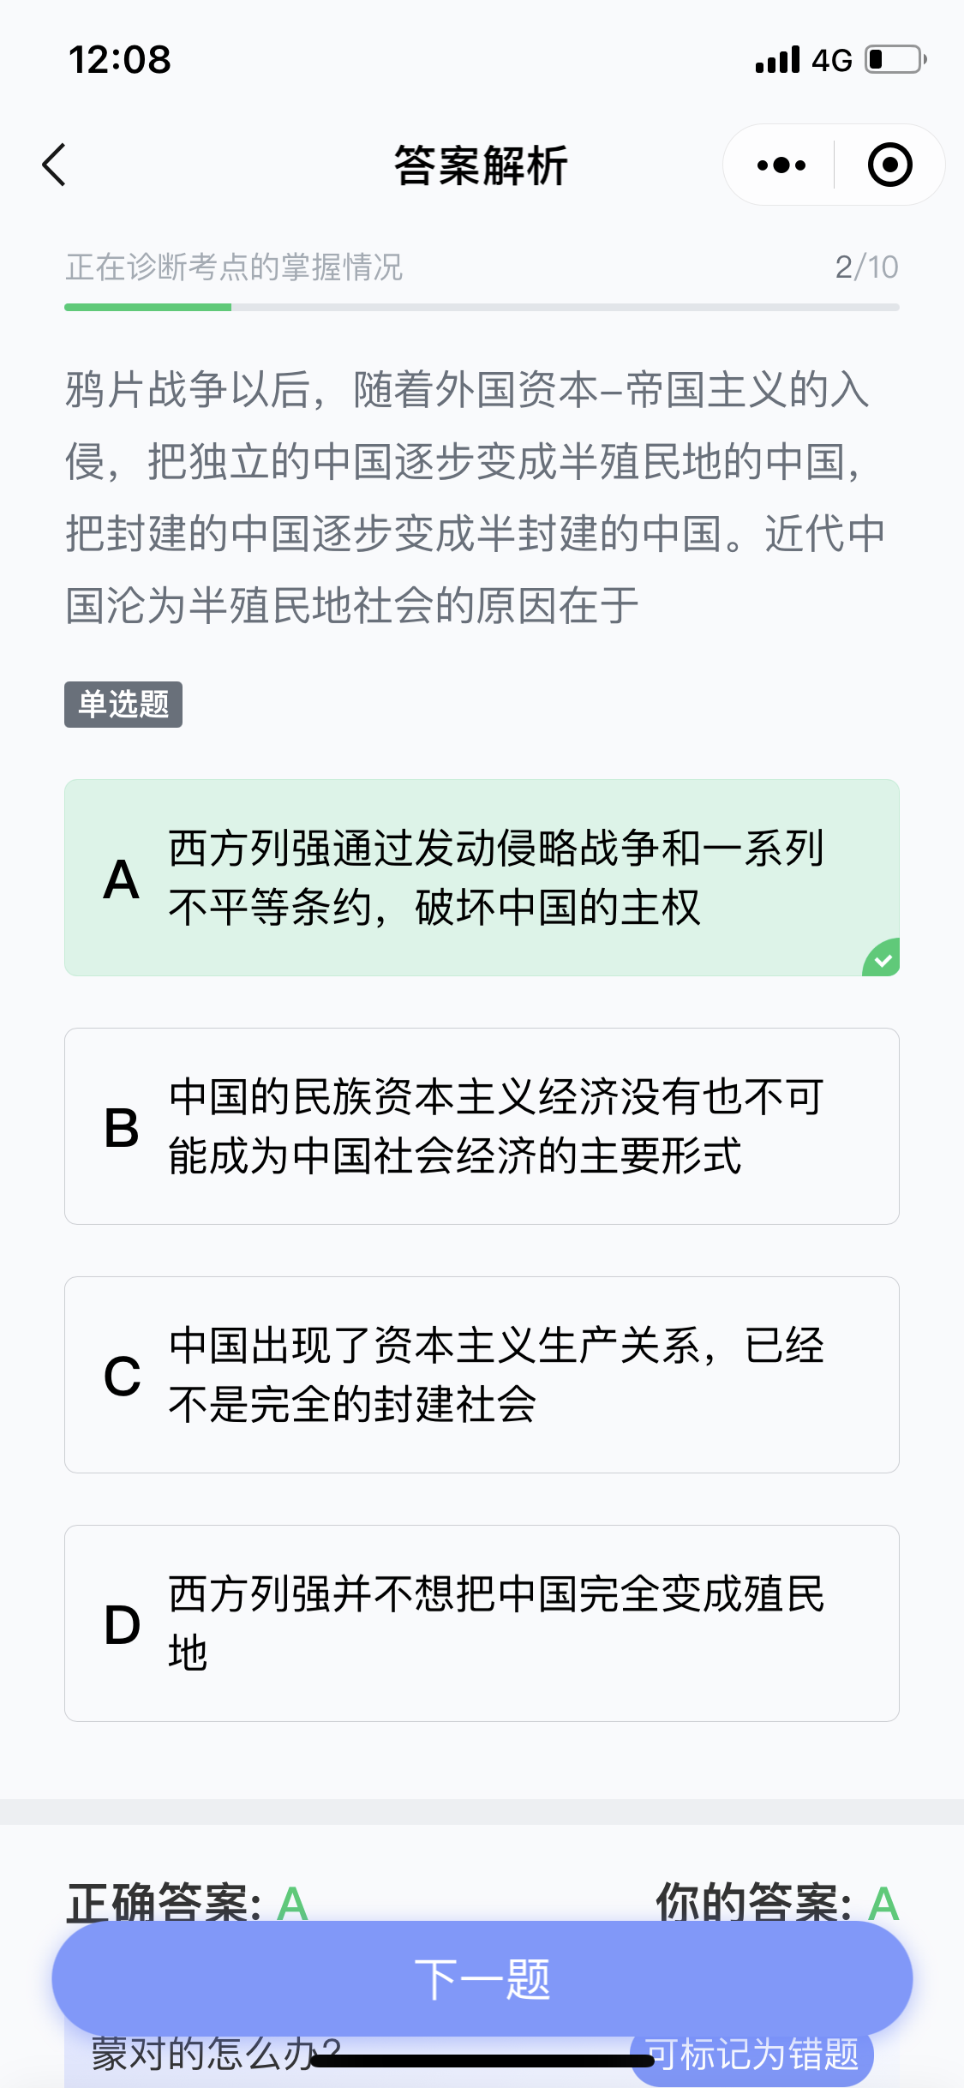Select option B about national capitalist economy
The height and width of the screenshot is (2088, 964).
coord(482,1125)
